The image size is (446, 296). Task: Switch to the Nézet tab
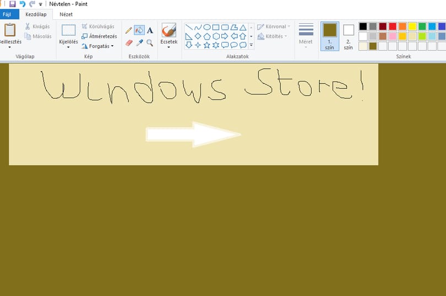pyautogui.click(x=66, y=14)
